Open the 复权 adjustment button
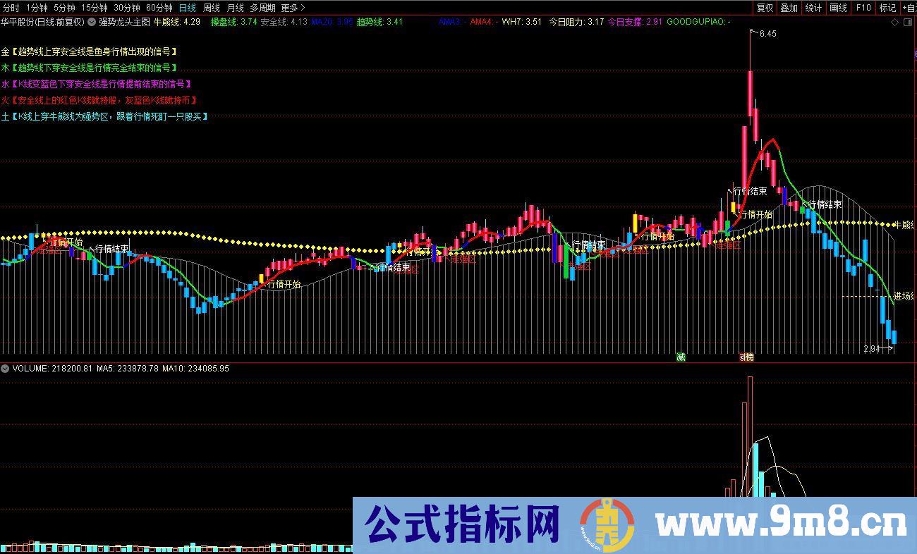Viewport: 917px width, 554px height. click(765, 8)
